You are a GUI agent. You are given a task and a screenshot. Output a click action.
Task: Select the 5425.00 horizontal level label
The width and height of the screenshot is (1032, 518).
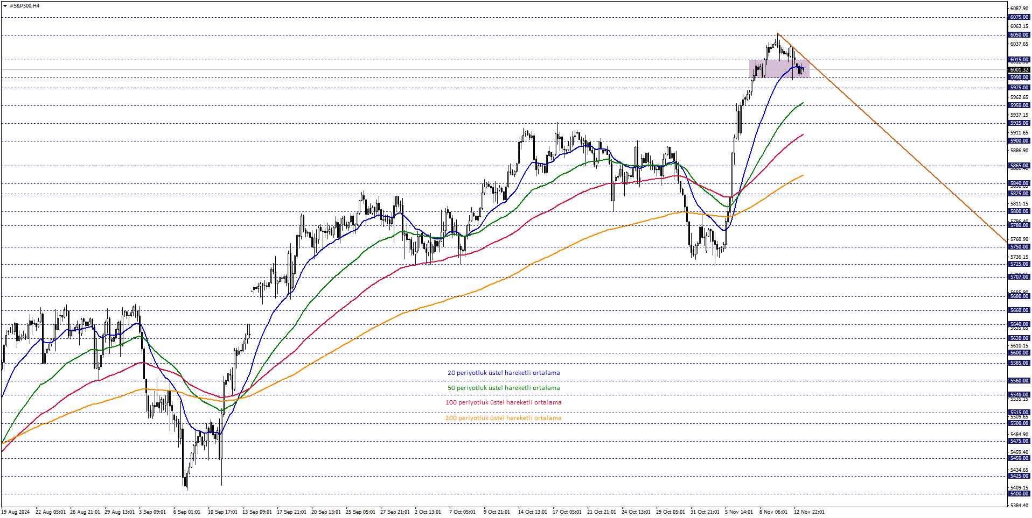1019,476
